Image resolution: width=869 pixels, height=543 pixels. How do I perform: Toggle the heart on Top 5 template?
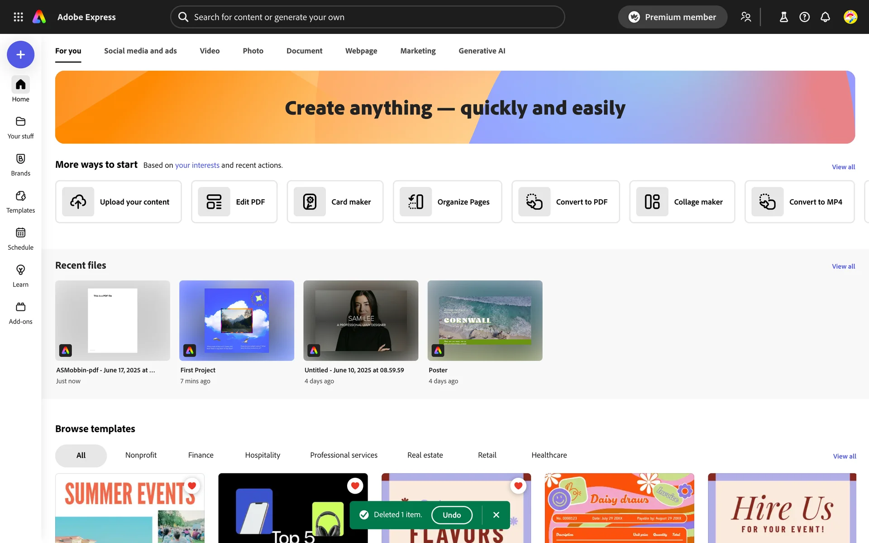tap(355, 486)
